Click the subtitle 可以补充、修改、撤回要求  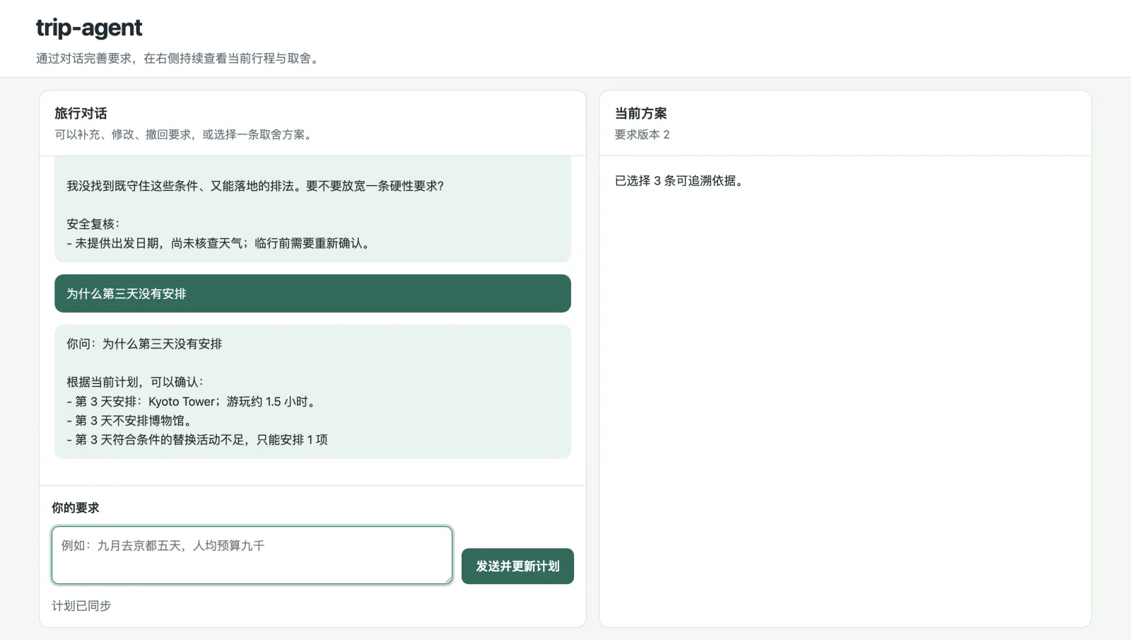pos(183,134)
